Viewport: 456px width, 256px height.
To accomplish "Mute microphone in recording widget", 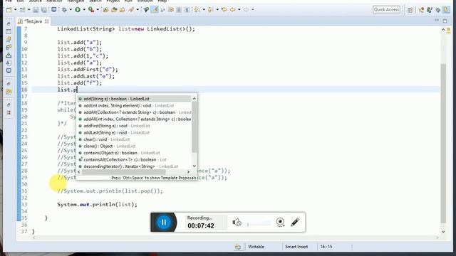I will coord(237,223).
